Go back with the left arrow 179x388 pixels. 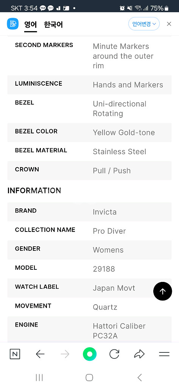pos(40,354)
